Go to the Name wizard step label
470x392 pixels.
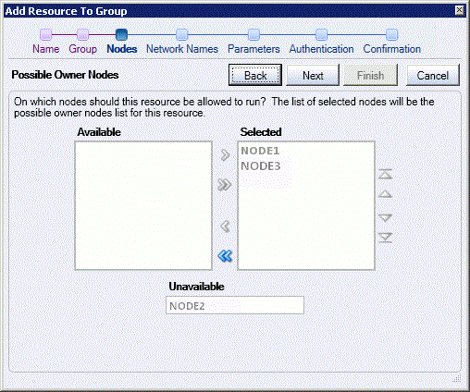tap(46, 49)
